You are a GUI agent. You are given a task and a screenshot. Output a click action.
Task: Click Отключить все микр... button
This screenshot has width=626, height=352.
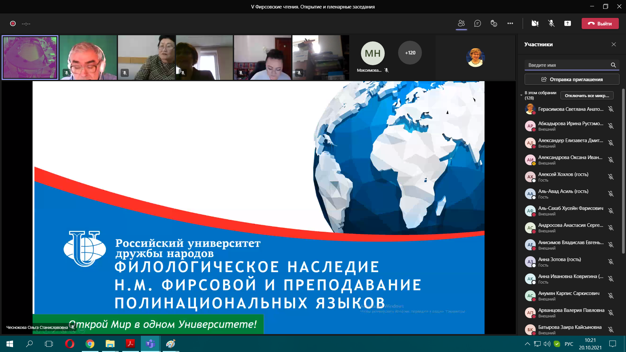coord(587,95)
